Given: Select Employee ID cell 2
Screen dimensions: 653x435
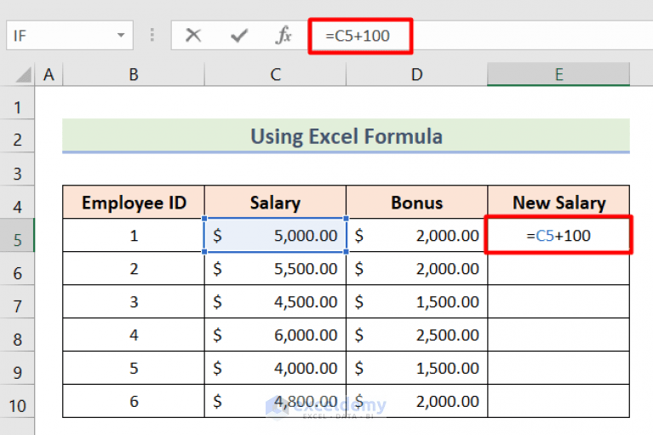Looking at the screenshot, I should pyautogui.click(x=134, y=268).
